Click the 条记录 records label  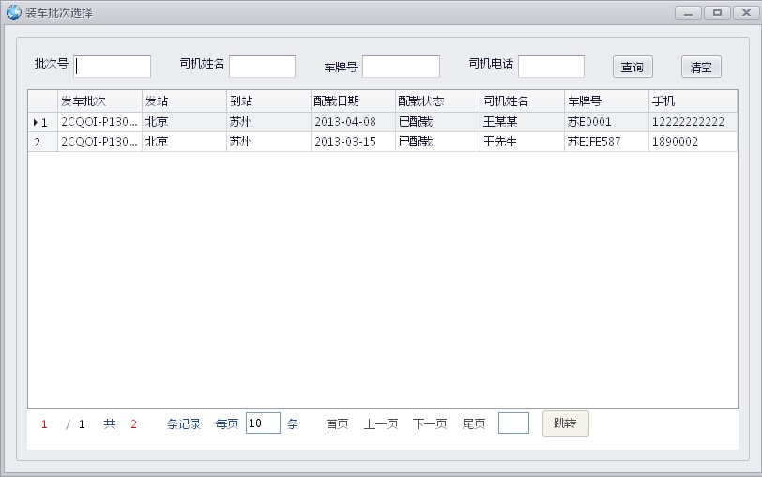184,424
